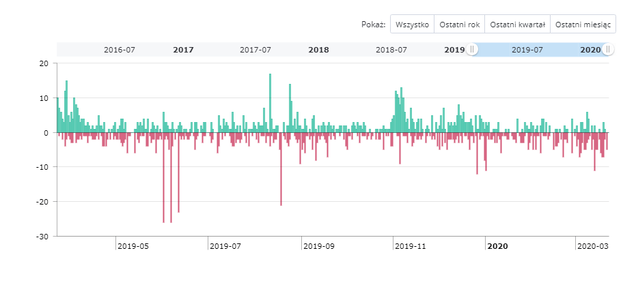Choose the Ostatni kwartał range button
The image size is (636, 285).
click(518, 25)
